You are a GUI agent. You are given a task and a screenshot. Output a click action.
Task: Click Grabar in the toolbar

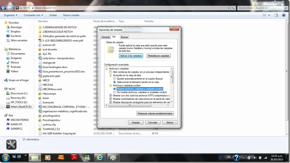tap(53, 15)
